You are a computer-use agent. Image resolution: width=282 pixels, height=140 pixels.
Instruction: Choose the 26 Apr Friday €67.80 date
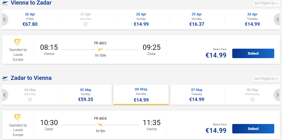[x=30, y=19]
